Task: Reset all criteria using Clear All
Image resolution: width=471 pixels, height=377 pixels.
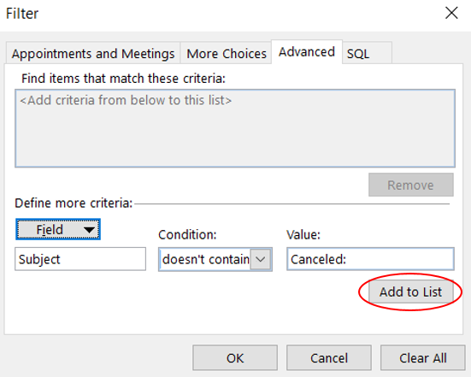Action: (423, 358)
